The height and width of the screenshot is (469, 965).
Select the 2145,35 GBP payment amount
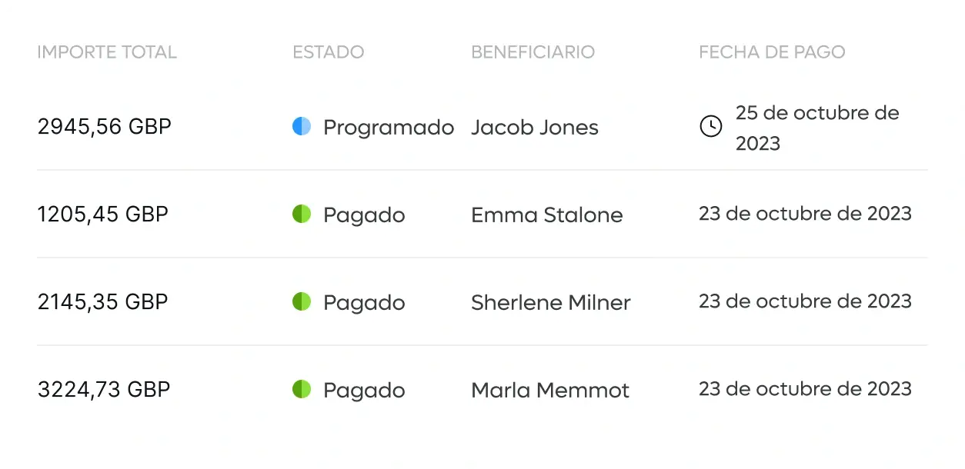(x=103, y=302)
